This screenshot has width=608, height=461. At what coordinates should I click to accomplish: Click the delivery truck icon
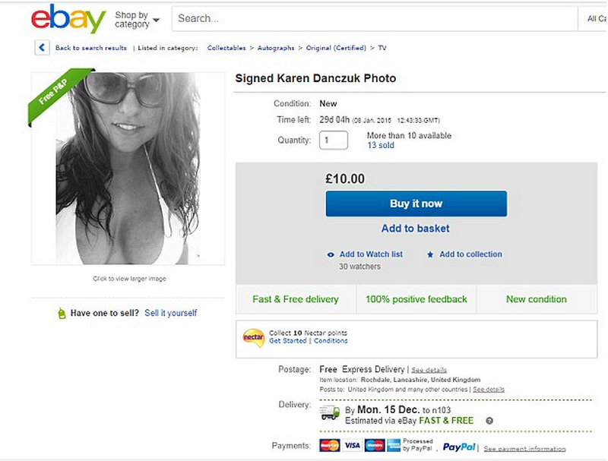pyautogui.click(x=329, y=413)
